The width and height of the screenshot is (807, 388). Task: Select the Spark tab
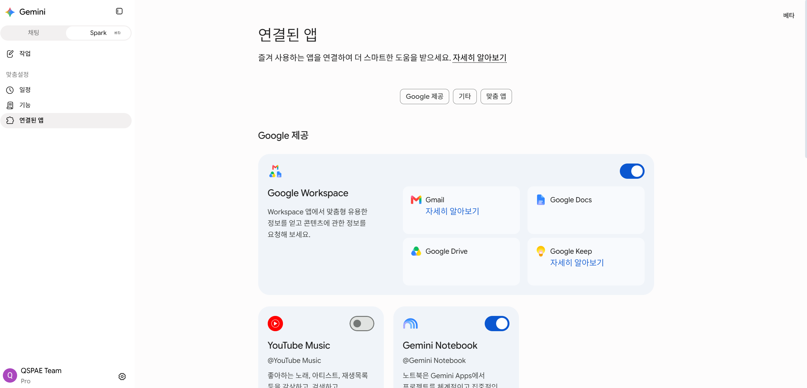point(98,33)
